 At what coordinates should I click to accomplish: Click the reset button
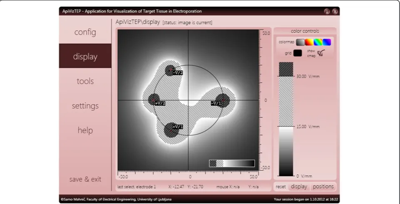click(281, 187)
